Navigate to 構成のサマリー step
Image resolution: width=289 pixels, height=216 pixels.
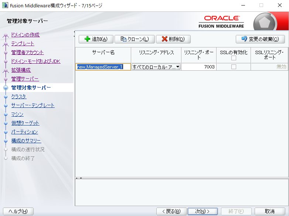26,141
